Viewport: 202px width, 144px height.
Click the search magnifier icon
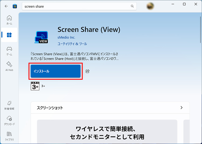(x=132, y=6)
